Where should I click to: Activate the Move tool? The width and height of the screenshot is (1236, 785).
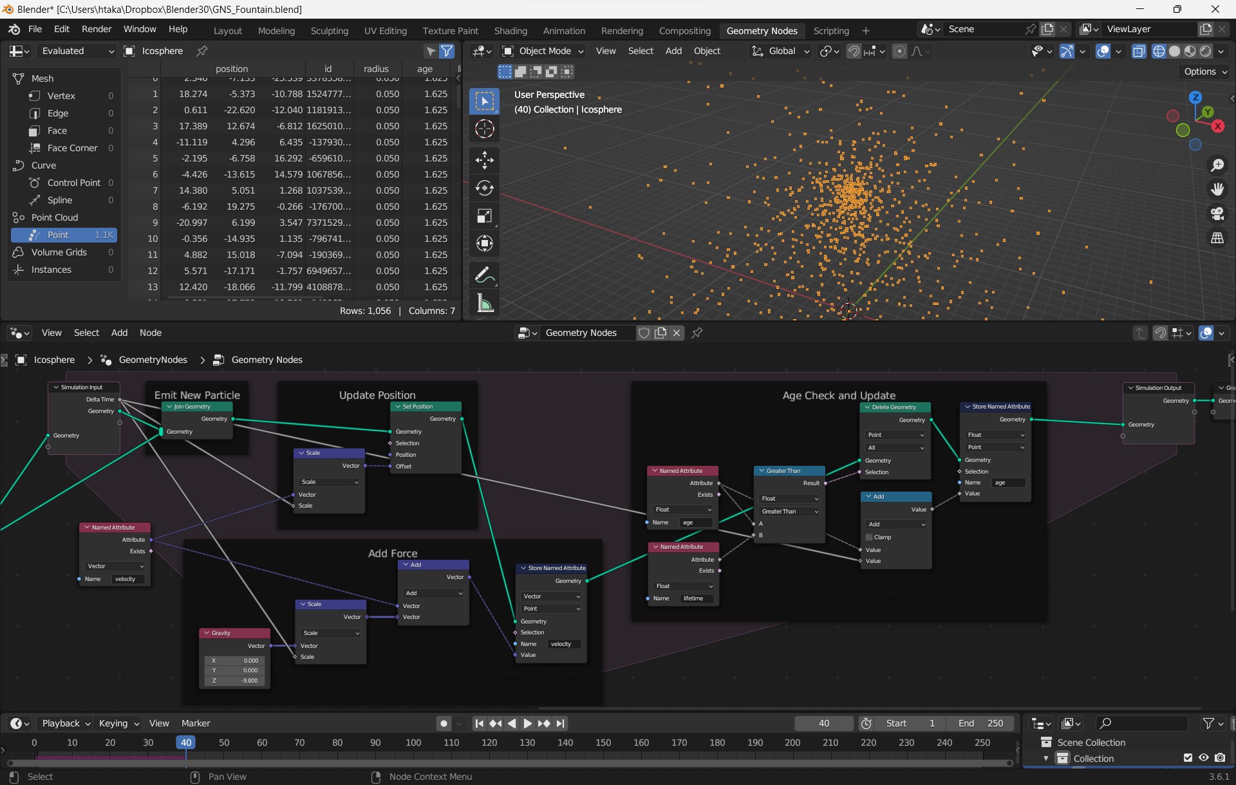[x=485, y=160]
